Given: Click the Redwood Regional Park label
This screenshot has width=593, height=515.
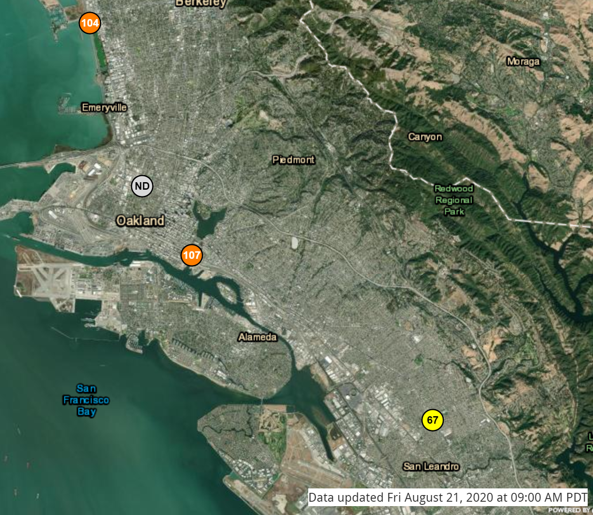Looking at the screenshot, I should pos(454,200).
